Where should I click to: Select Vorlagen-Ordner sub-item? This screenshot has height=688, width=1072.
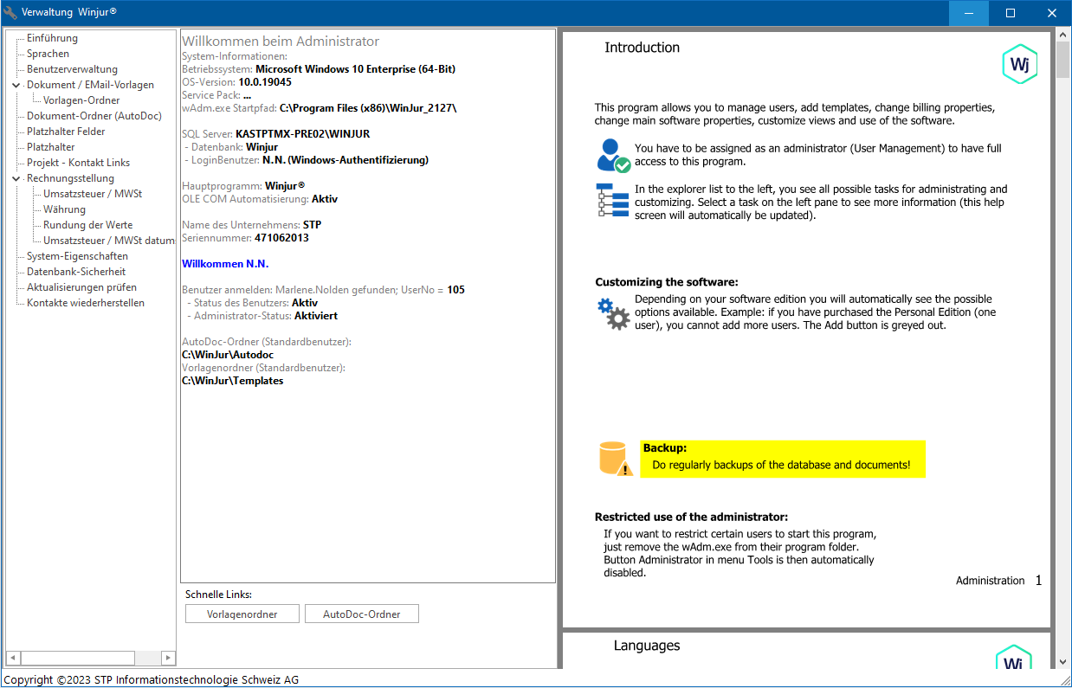[x=81, y=100]
